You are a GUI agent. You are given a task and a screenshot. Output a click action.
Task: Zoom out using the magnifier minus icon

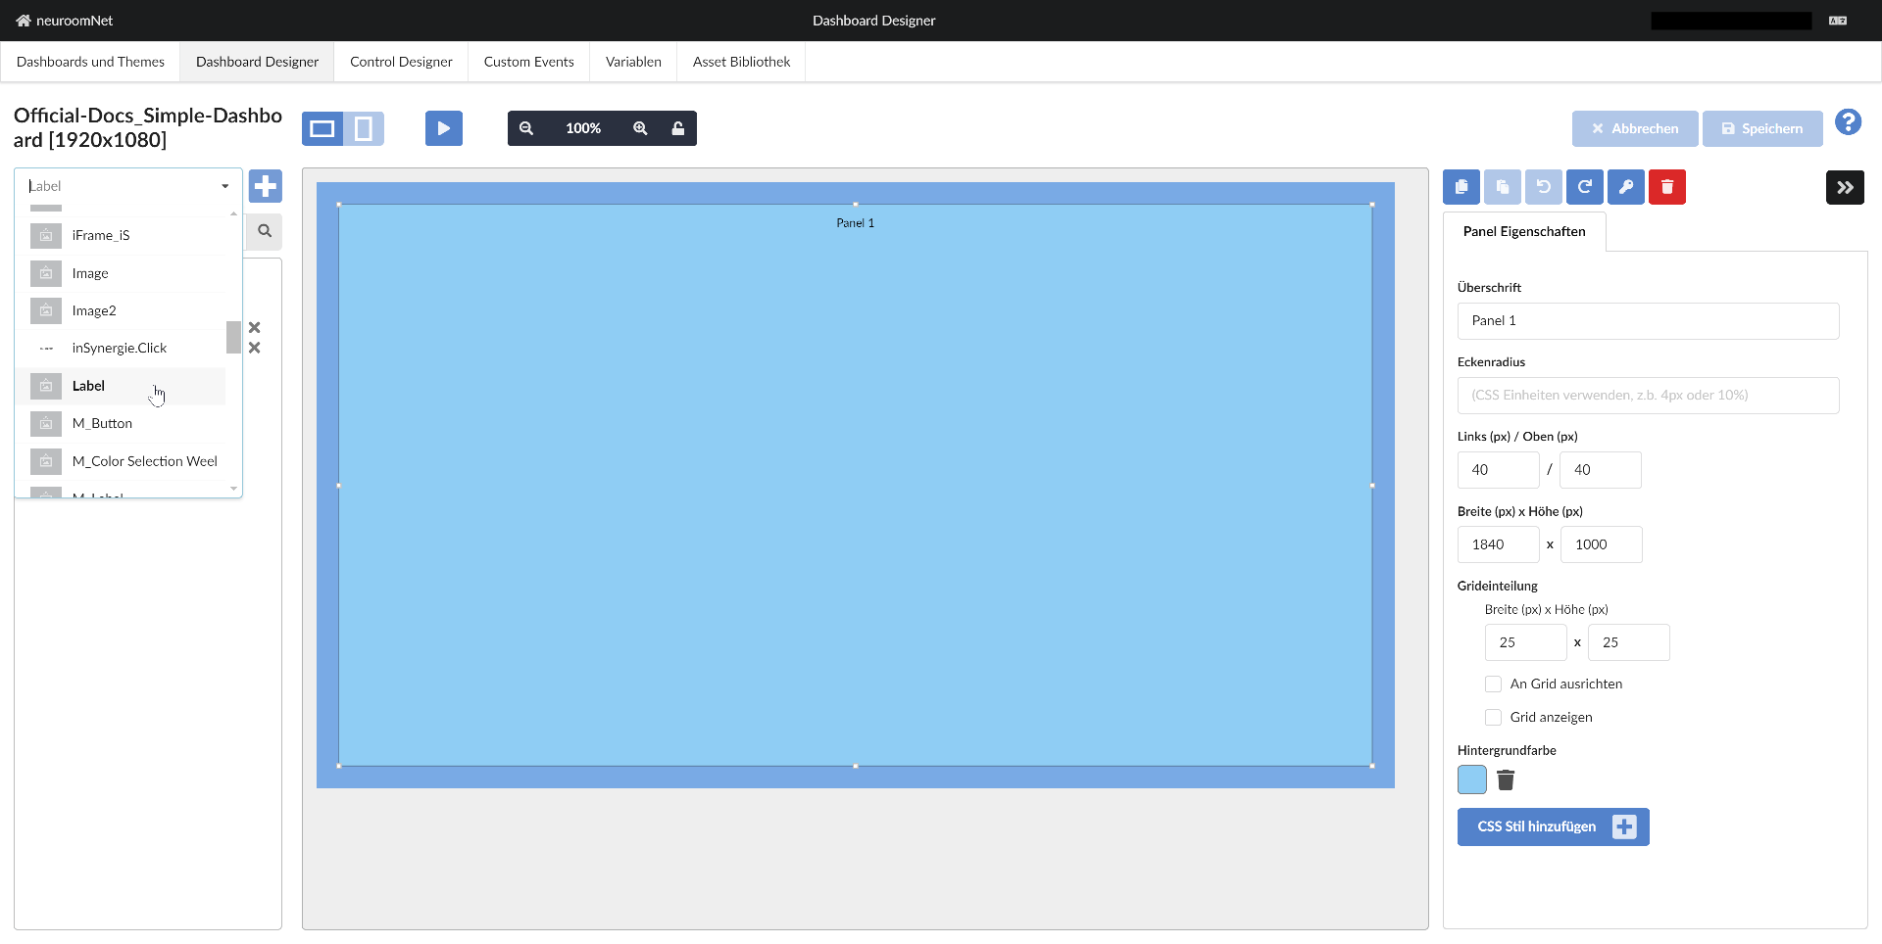pos(526,127)
